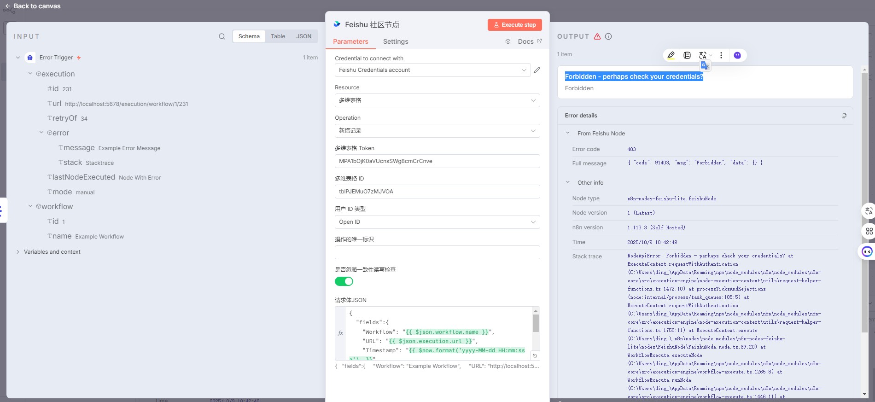Collapse the execution schema group
This screenshot has height=402, width=875.
30,74
